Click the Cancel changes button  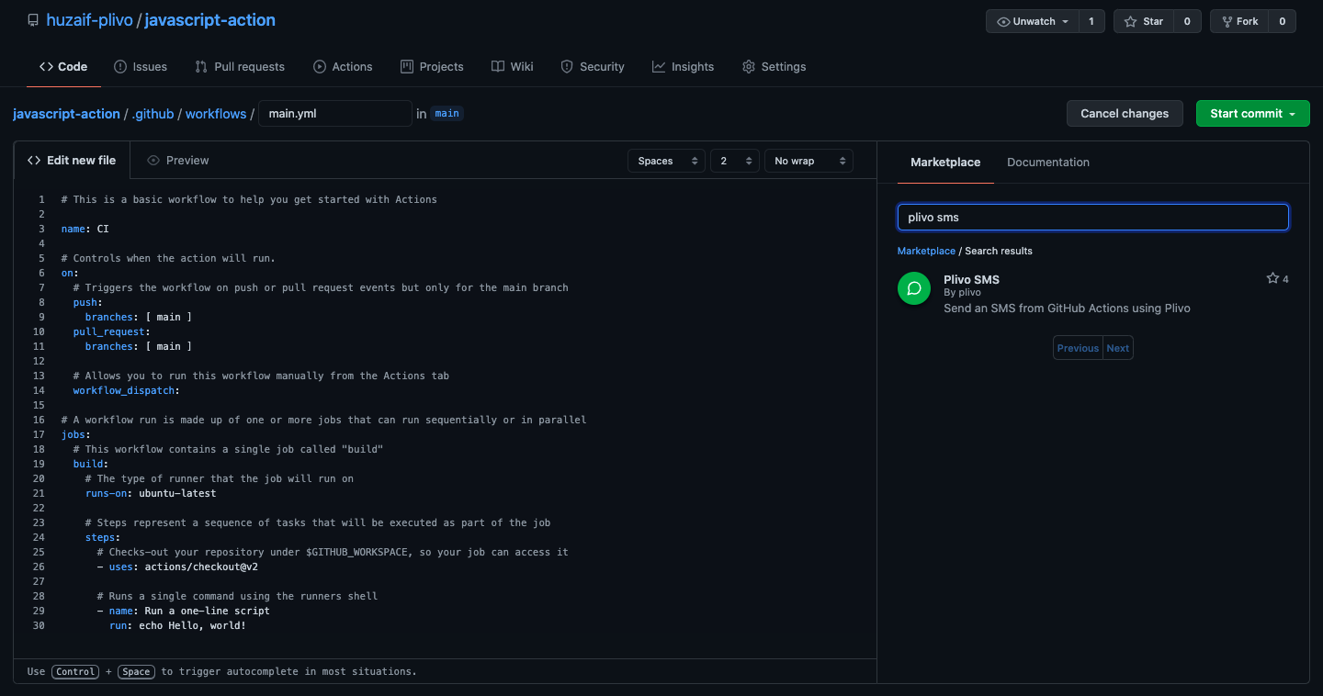pos(1125,113)
